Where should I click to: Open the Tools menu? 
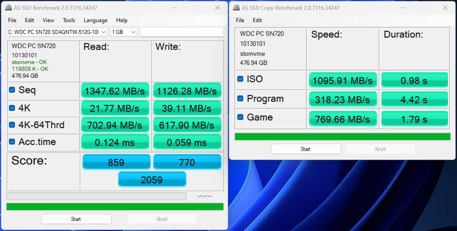click(x=69, y=20)
